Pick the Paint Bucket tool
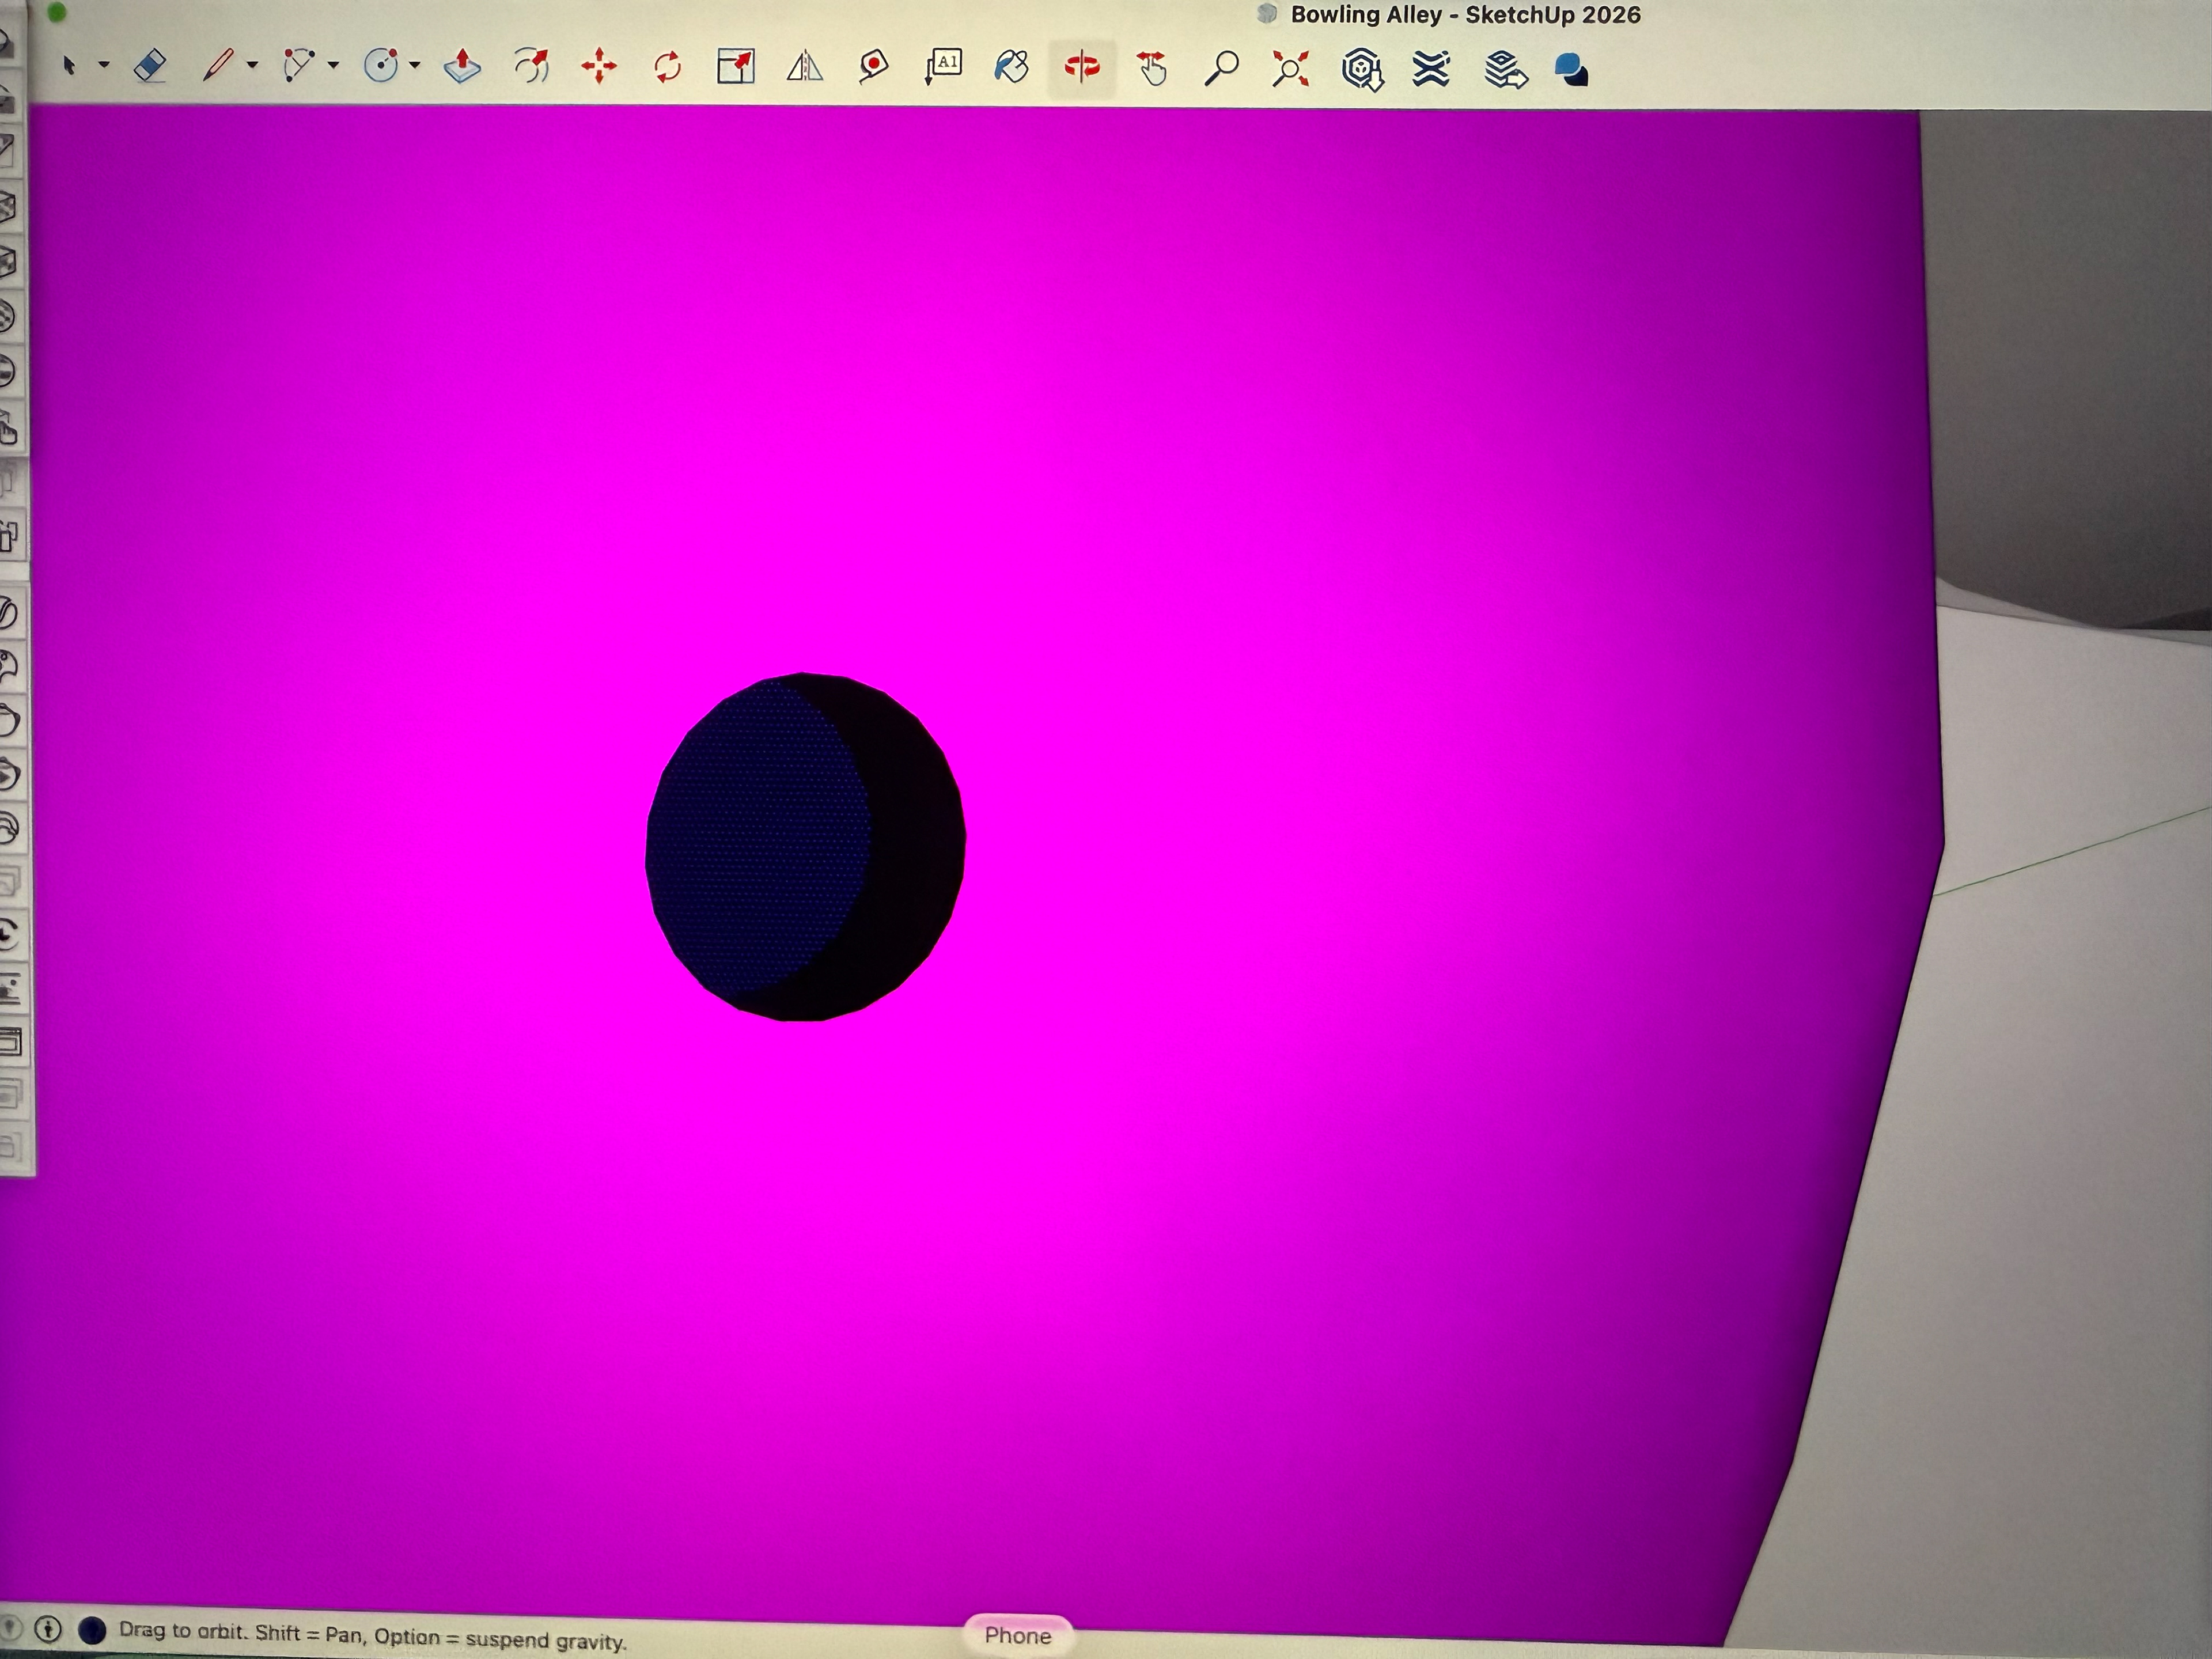The width and height of the screenshot is (2212, 1659). pyautogui.click(x=1011, y=67)
